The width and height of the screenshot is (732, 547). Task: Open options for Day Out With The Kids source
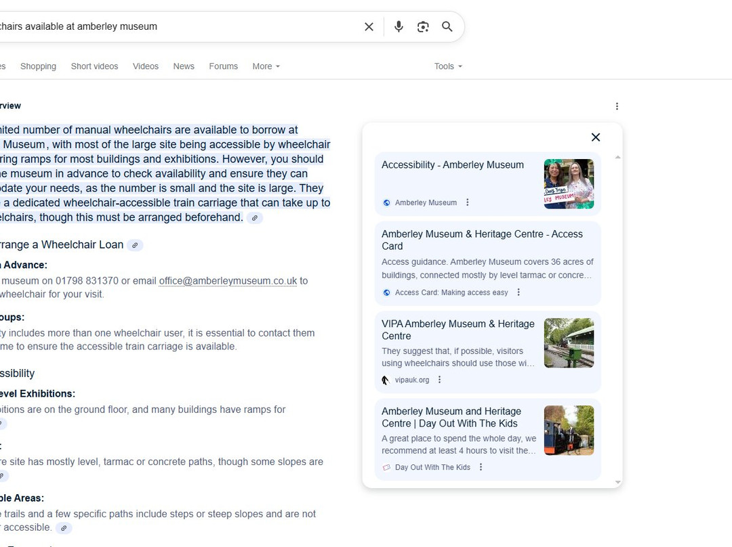pyautogui.click(x=481, y=467)
